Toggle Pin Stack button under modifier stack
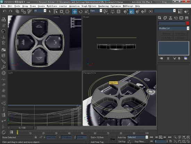This screenshot has height=144, width=191. pyautogui.click(x=161, y=58)
